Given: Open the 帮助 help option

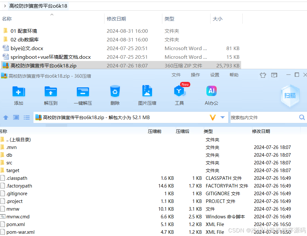Looking at the screenshot, I should 234,75.
